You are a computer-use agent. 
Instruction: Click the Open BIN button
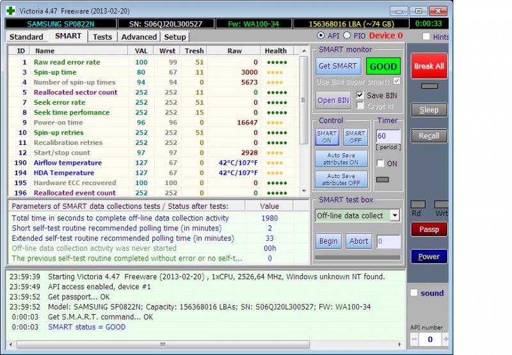pos(334,100)
